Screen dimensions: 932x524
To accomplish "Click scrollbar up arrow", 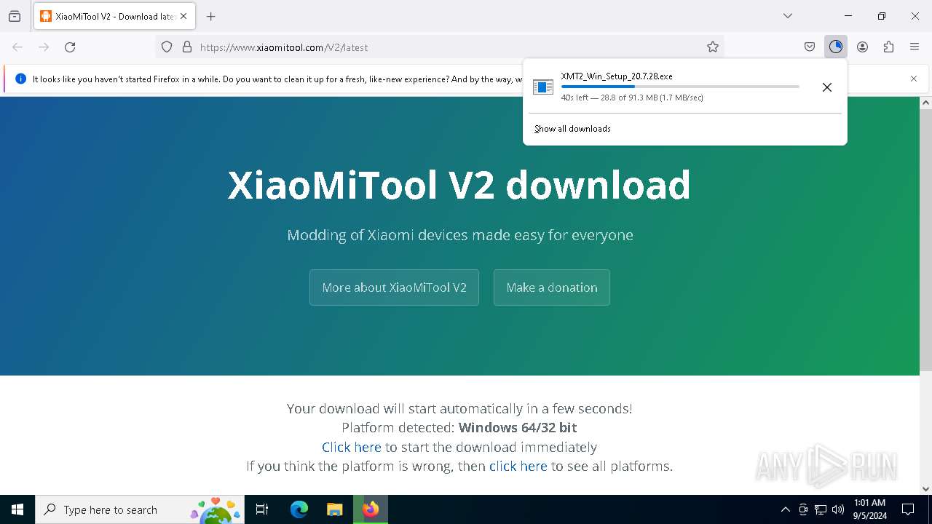I will (x=925, y=103).
